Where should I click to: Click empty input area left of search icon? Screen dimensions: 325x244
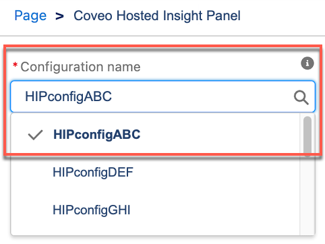[x=202, y=97]
